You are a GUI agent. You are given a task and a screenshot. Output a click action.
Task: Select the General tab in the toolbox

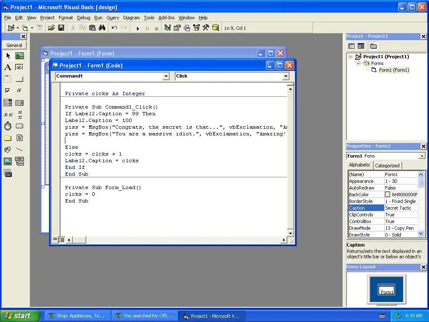pyautogui.click(x=14, y=45)
